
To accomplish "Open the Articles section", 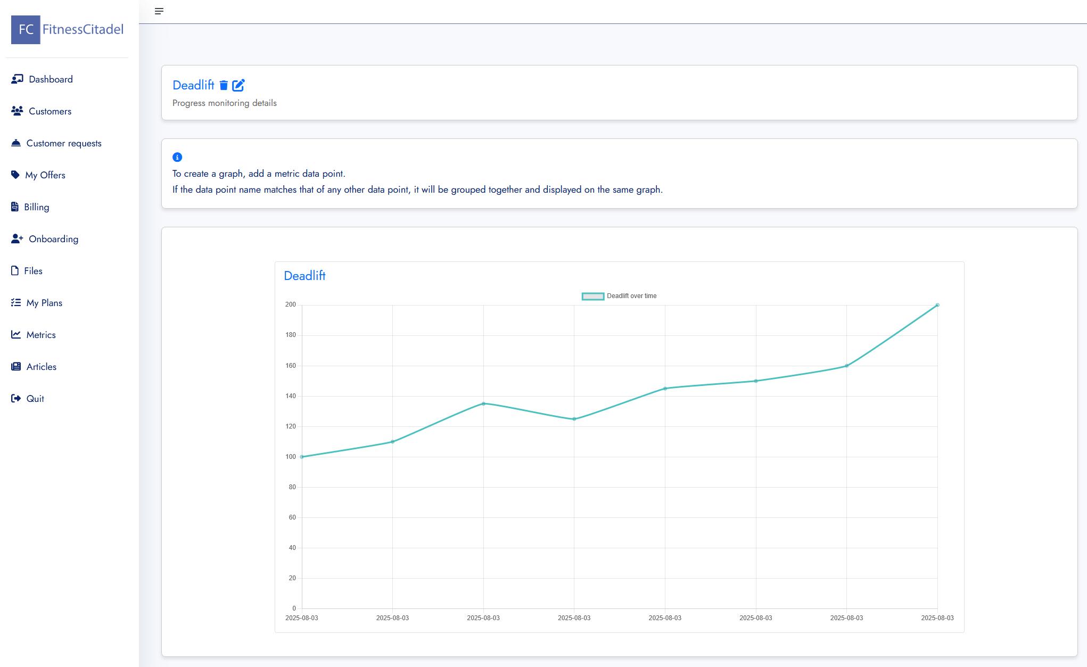I will [41, 367].
